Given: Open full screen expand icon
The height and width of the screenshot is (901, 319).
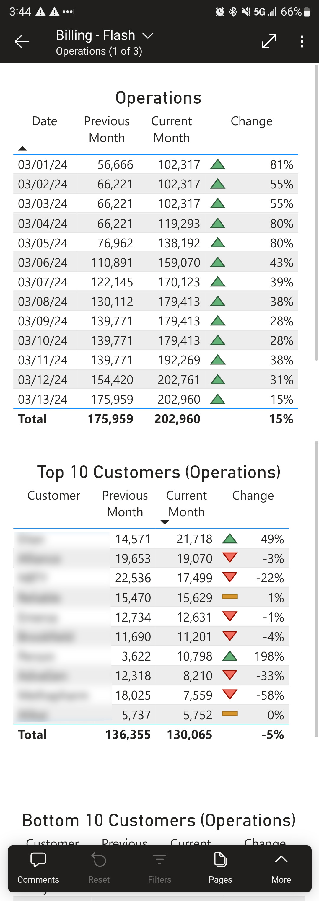Looking at the screenshot, I should (x=269, y=41).
